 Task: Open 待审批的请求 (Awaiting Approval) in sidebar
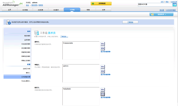(26, 56)
